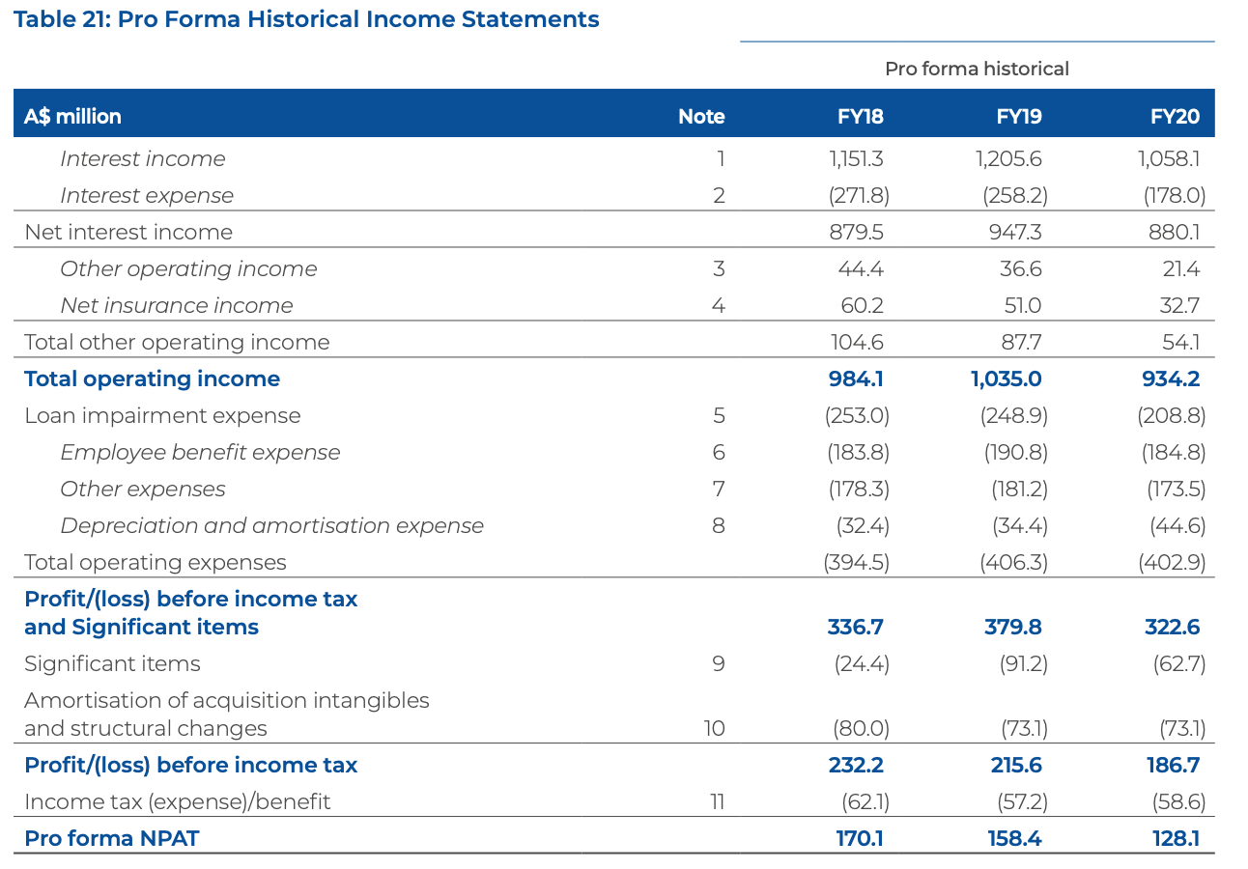Click the FY19 column header
The width and height of the screenshot is (1248, 869).
point(1018,117)
